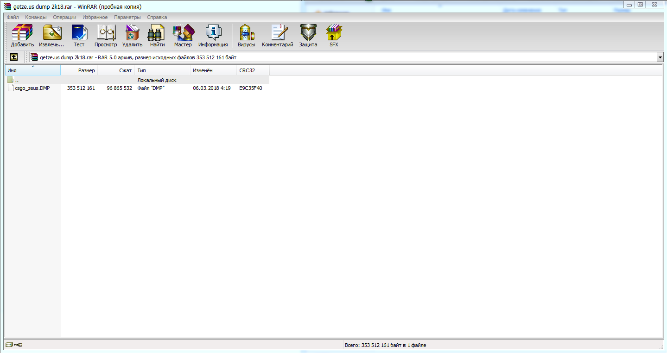The width and height of the screenshot is (667, 353).
Task: Launch the Мастер (Wizard) tool
Action: [183, 36]
